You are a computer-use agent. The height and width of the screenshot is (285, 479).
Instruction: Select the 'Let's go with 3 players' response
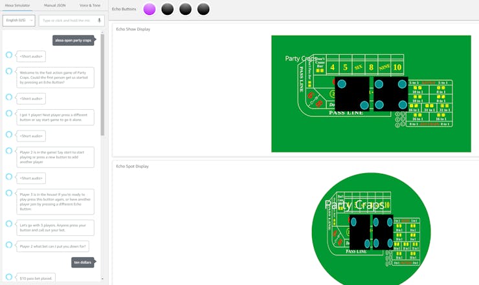pyautogui.click(x=55, y=227)
